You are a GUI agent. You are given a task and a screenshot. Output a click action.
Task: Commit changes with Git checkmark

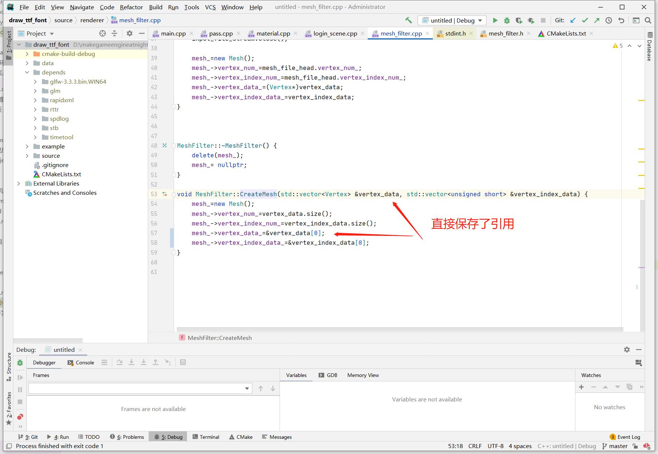pyautogui.click(x=585, y=20)
